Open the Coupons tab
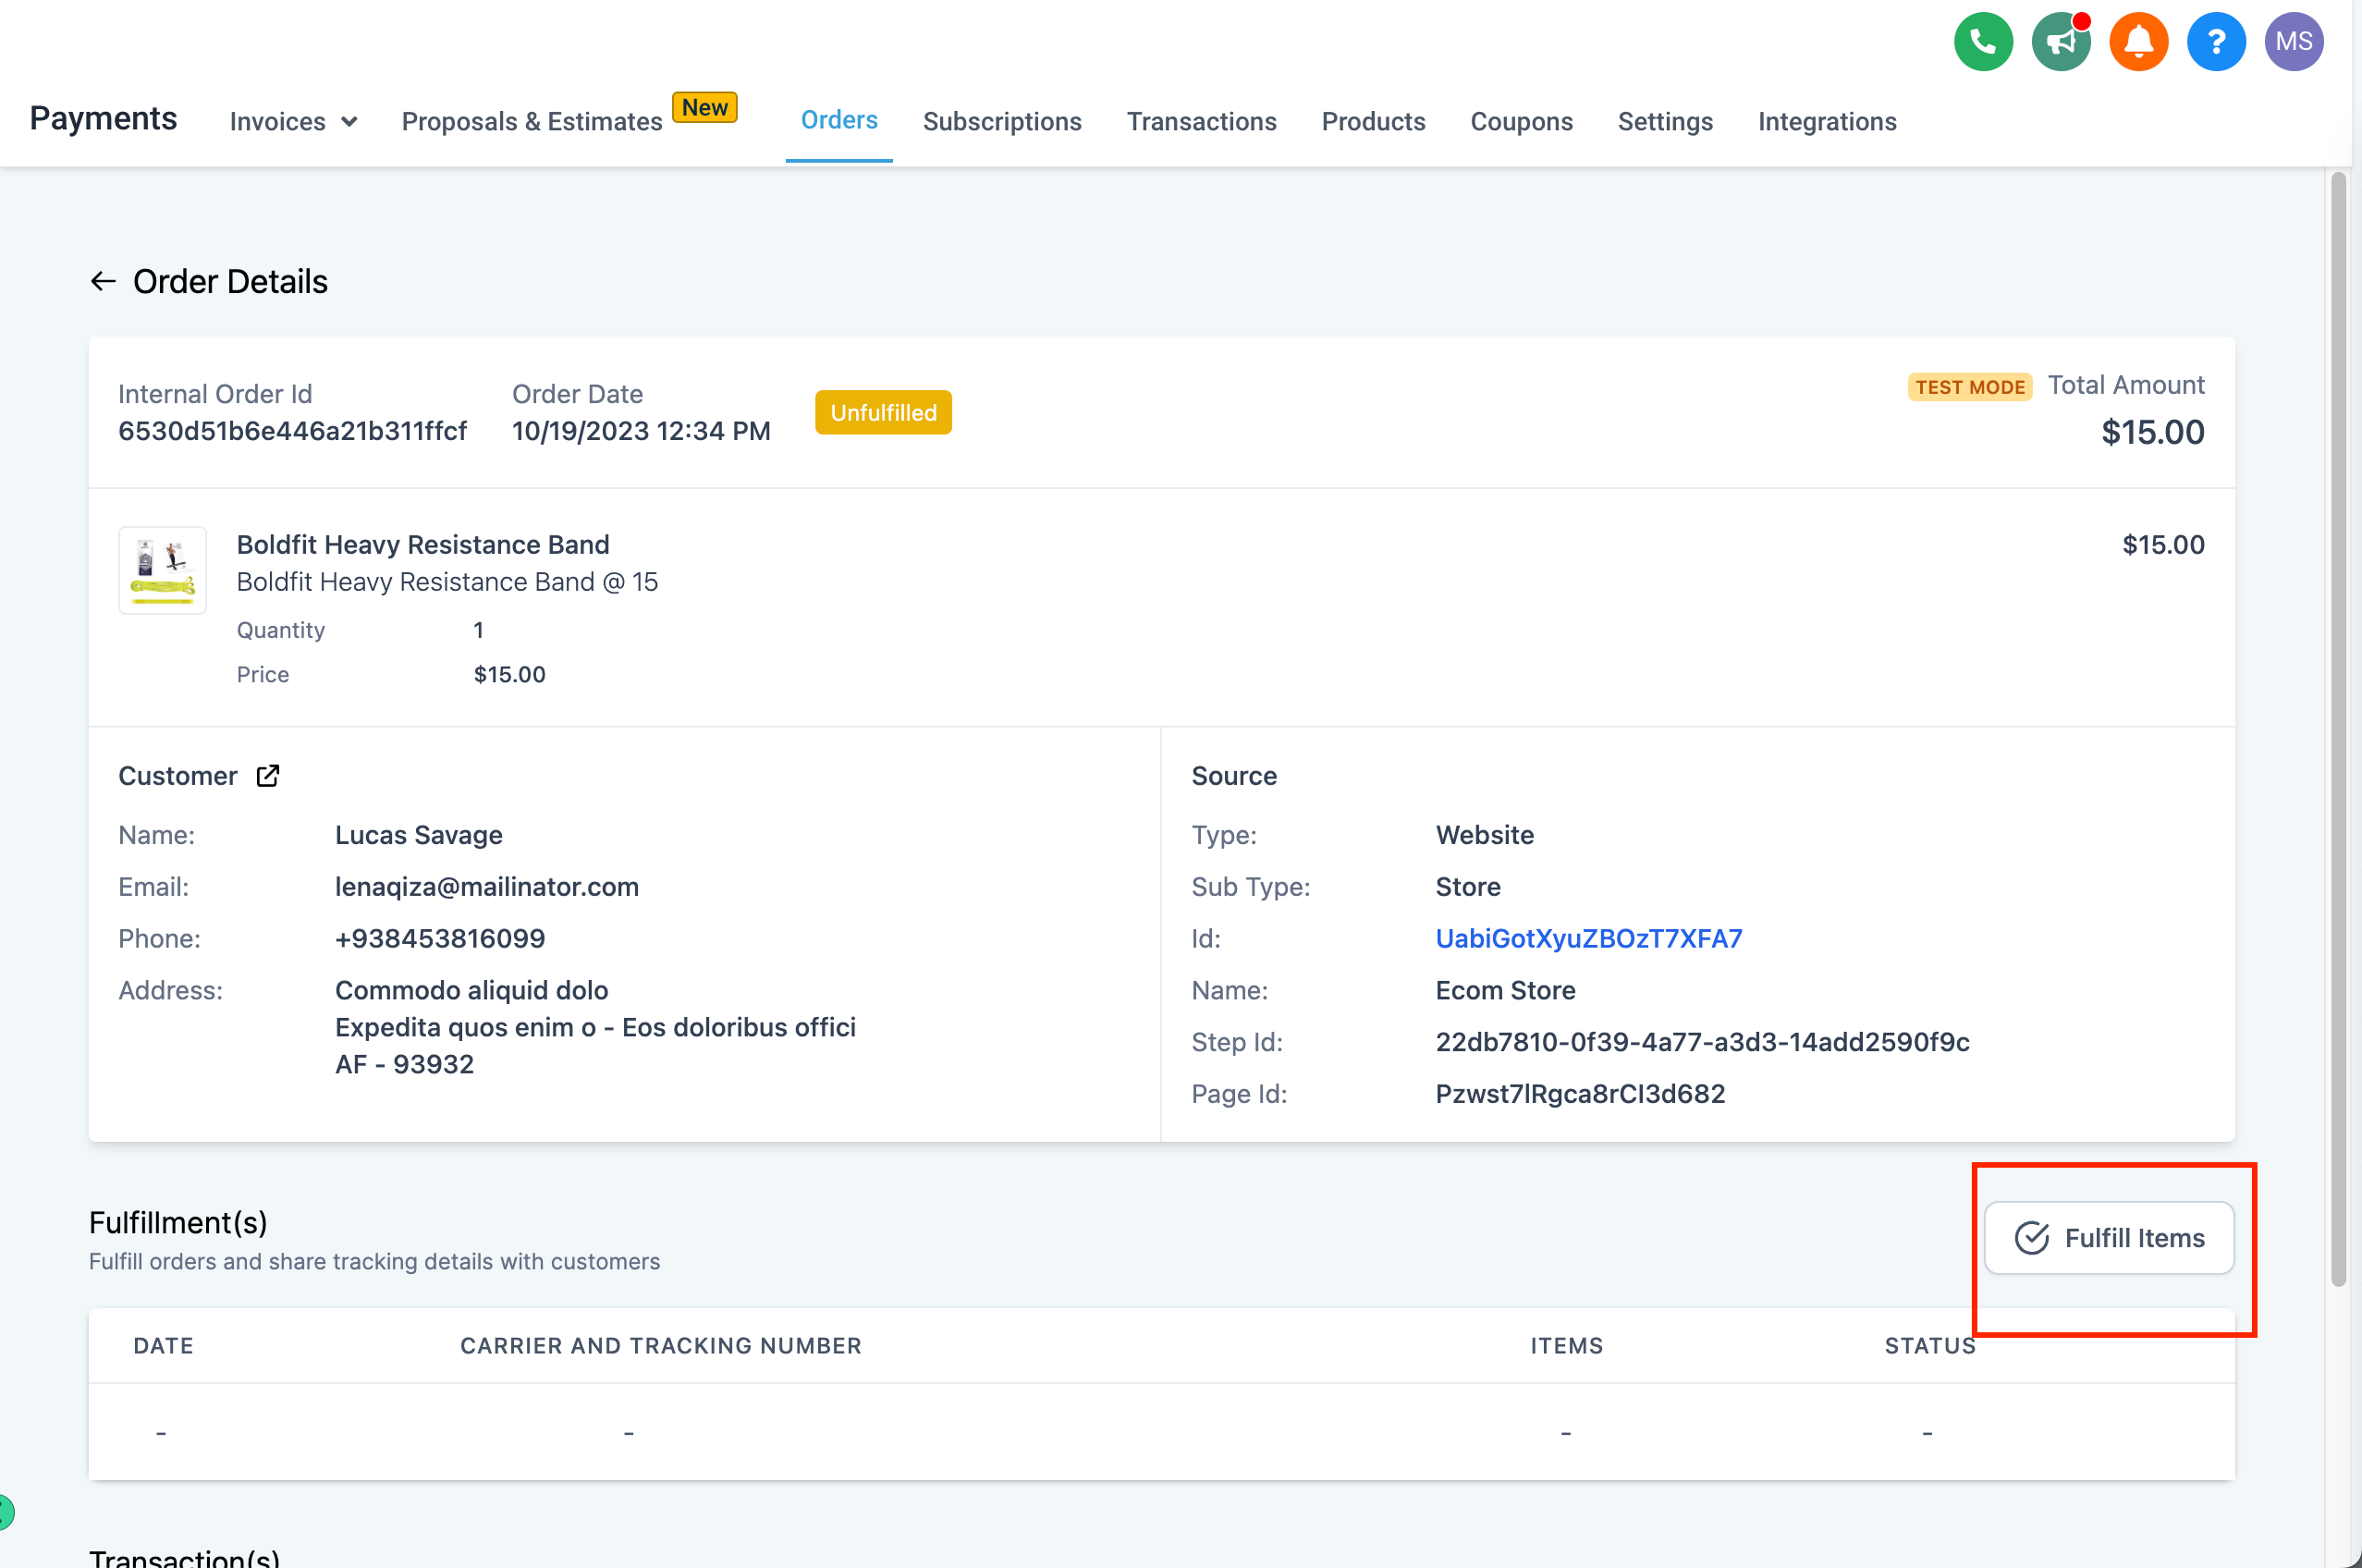Viewport: 2362px width, 1568px height. coord(1521,122)
